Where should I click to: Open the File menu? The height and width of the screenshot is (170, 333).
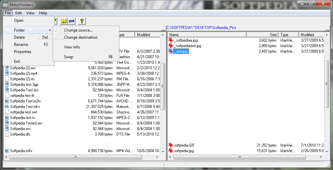(8, 13)
